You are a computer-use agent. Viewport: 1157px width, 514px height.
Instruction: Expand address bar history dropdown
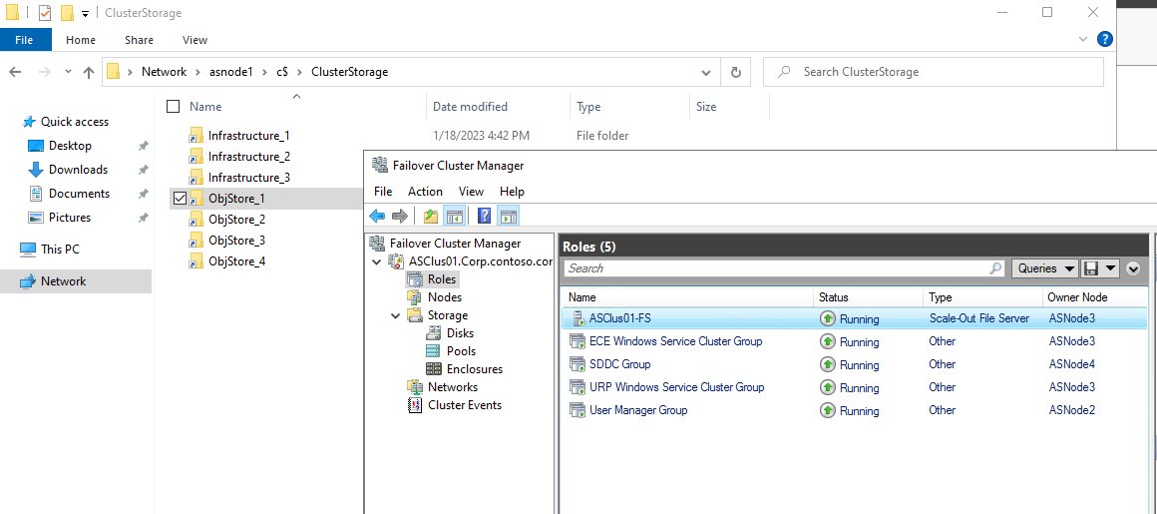point(706,72)
